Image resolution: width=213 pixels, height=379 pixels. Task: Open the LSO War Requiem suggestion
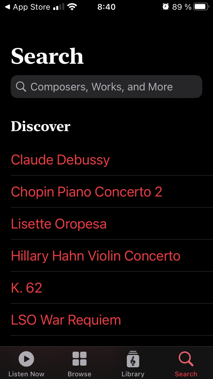click(x=66, y=320)
